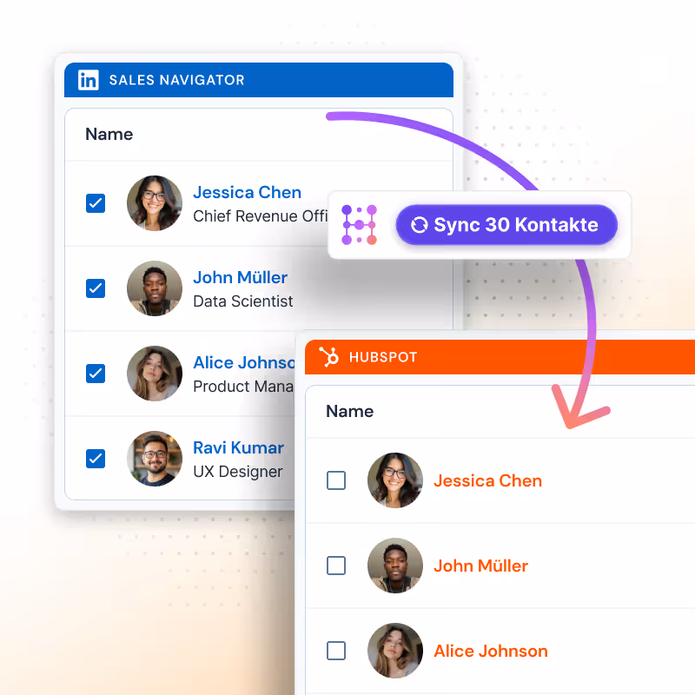Viewport: 695px width, 695px height.
Task: Open Jessica Chen's orange HubSpot contact link
Action: [x=488, y=481]
